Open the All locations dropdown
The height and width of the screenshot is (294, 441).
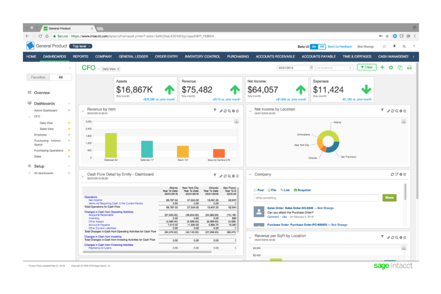click(x=334, y=68)
